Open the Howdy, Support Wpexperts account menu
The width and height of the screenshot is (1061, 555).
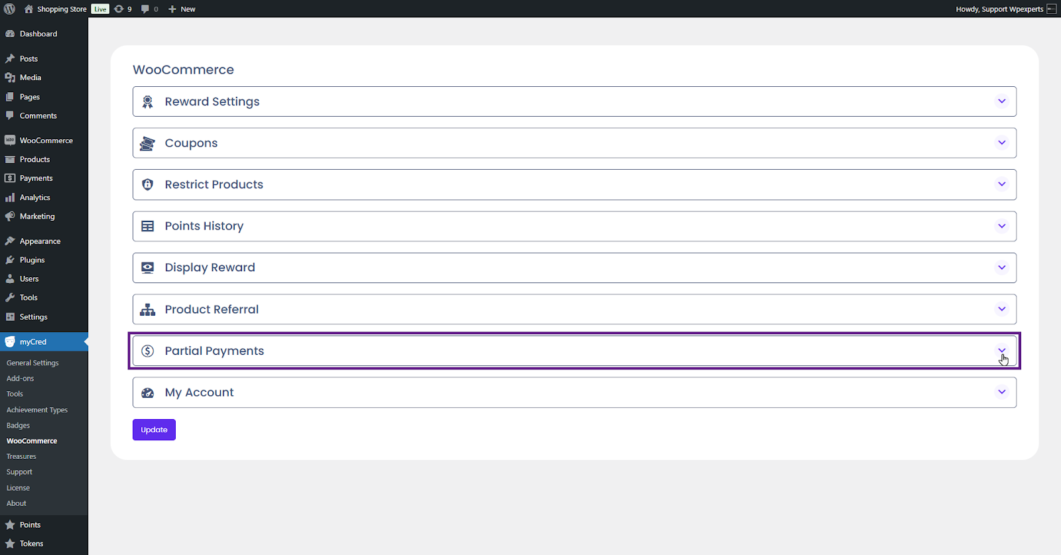coord(999,9)
